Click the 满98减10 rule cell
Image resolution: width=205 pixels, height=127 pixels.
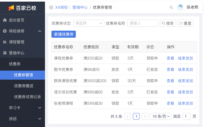92,69
